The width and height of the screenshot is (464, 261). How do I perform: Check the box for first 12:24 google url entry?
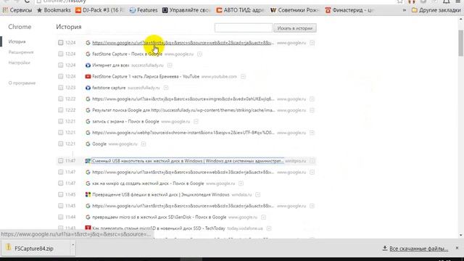tap(61, 43)
